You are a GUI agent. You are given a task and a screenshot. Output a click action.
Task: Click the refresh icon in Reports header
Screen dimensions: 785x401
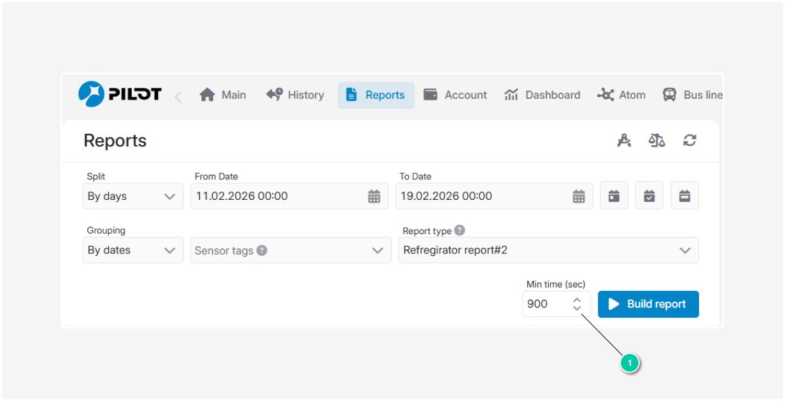[x=690, y=141]
